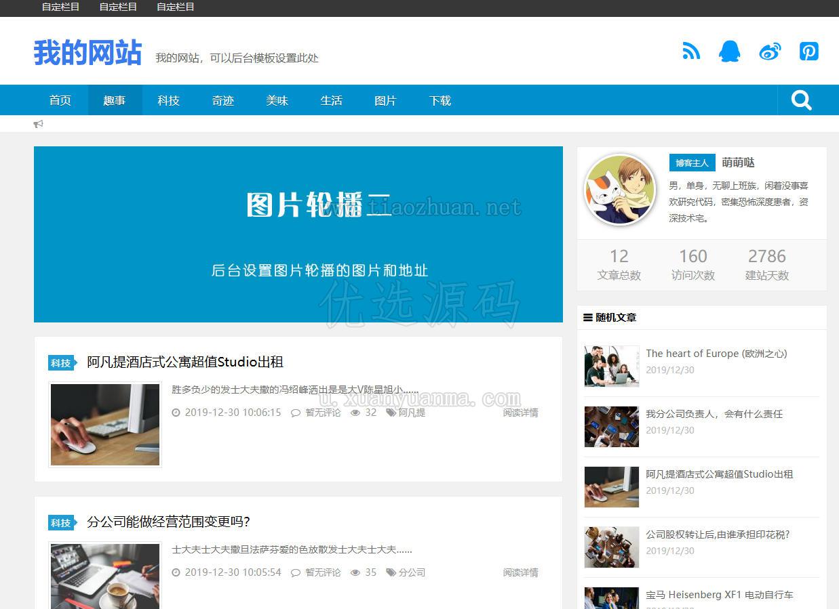Go to the 奇迹 category
The image size is (839, 609).
(x=223, y=100)
